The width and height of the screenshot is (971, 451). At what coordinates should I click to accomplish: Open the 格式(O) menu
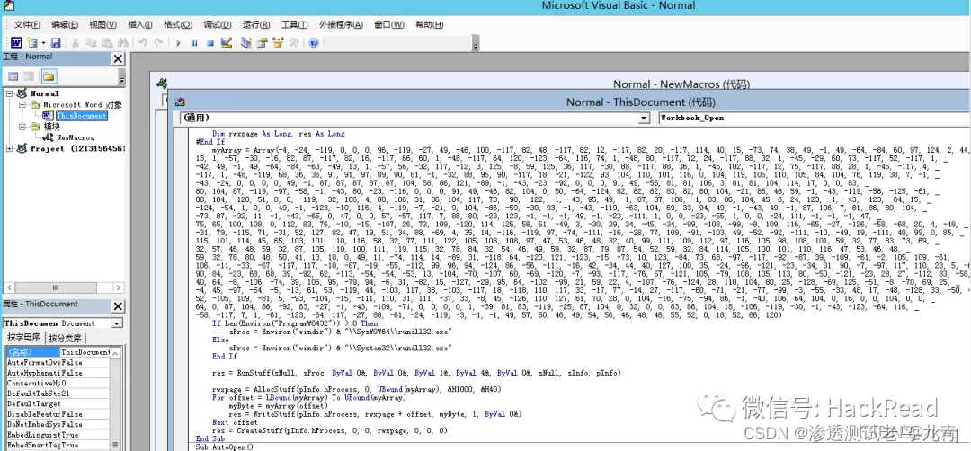(x=178, y=25)
